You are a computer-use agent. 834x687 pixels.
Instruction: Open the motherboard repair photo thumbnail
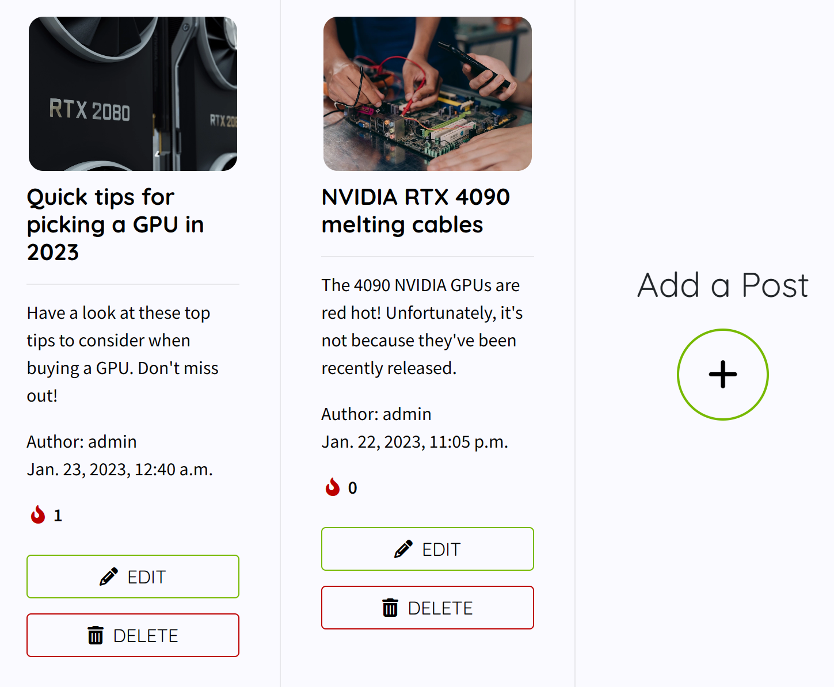coord(428,94)
